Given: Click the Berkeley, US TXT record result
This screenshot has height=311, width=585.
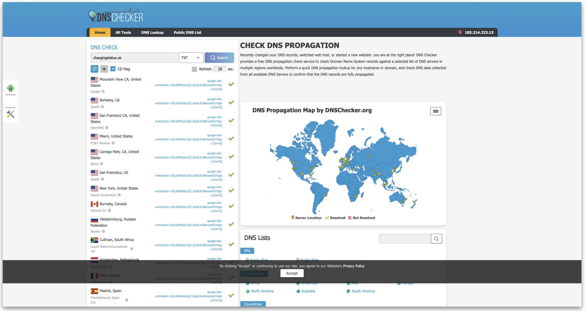Looking at the screenshot, I should pyautogui.click(x=189, y=103).
